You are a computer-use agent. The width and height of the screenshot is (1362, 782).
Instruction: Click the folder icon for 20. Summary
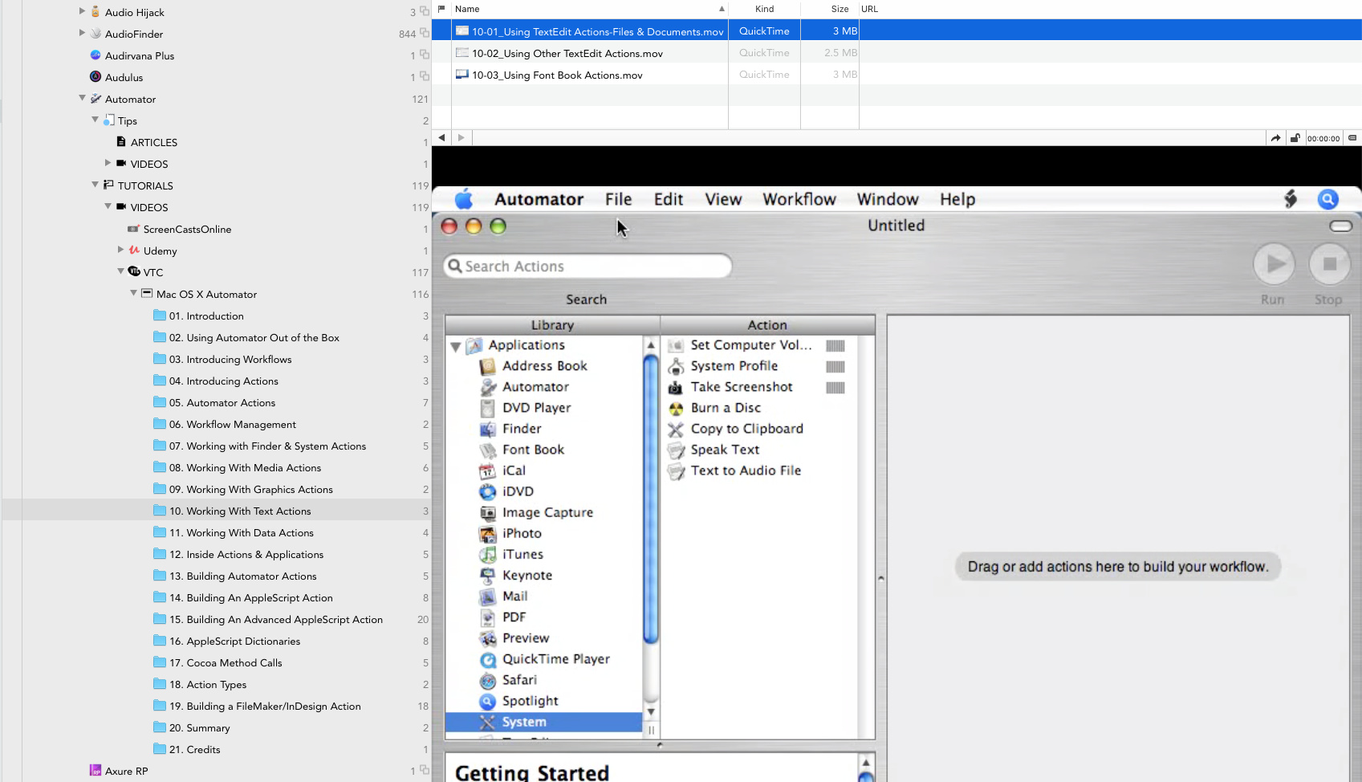(x=160, y=727)
